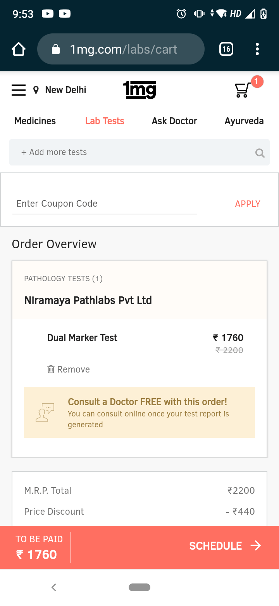Open the browser three-dot overflow menu
Image resolution: width=279 pixels, height=606 pixels.
(x=257, y=49)
